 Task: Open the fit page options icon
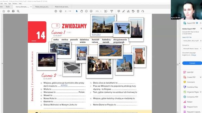106,11
